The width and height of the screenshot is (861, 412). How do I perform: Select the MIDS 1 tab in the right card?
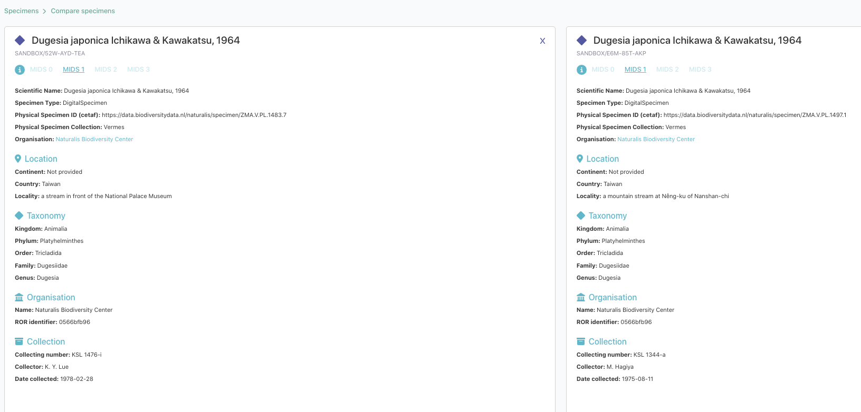pyautogui.click(x=635, y=70)
